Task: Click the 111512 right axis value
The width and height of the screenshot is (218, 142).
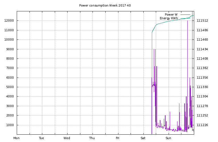Action: click(x=202, y=20)
